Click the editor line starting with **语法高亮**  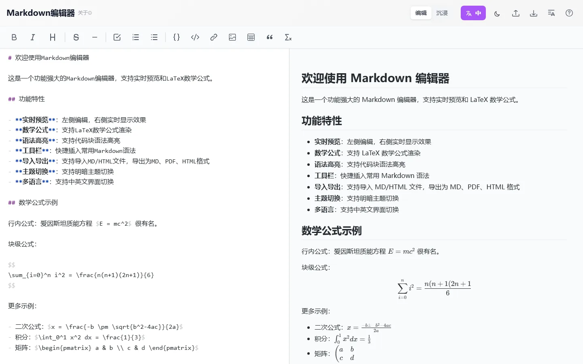coord(64,140)
